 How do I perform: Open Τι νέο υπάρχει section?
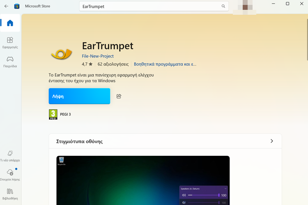click(10, 156)
